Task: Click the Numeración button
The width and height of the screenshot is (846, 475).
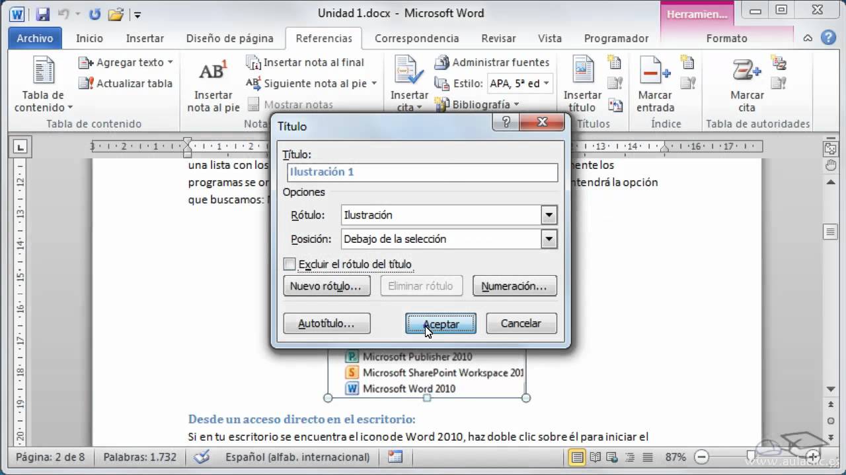Action: click(x=514, y=286)
